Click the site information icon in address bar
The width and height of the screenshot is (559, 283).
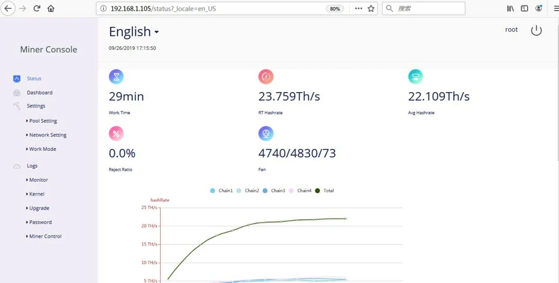(104, 9)
